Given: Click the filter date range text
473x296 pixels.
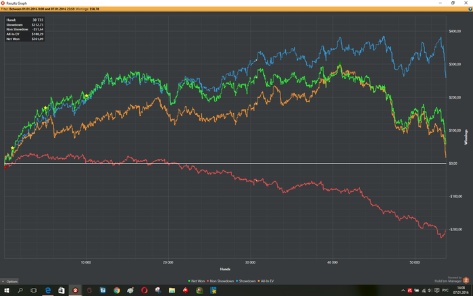Looking at the screenshot, I should coord(42,9).
